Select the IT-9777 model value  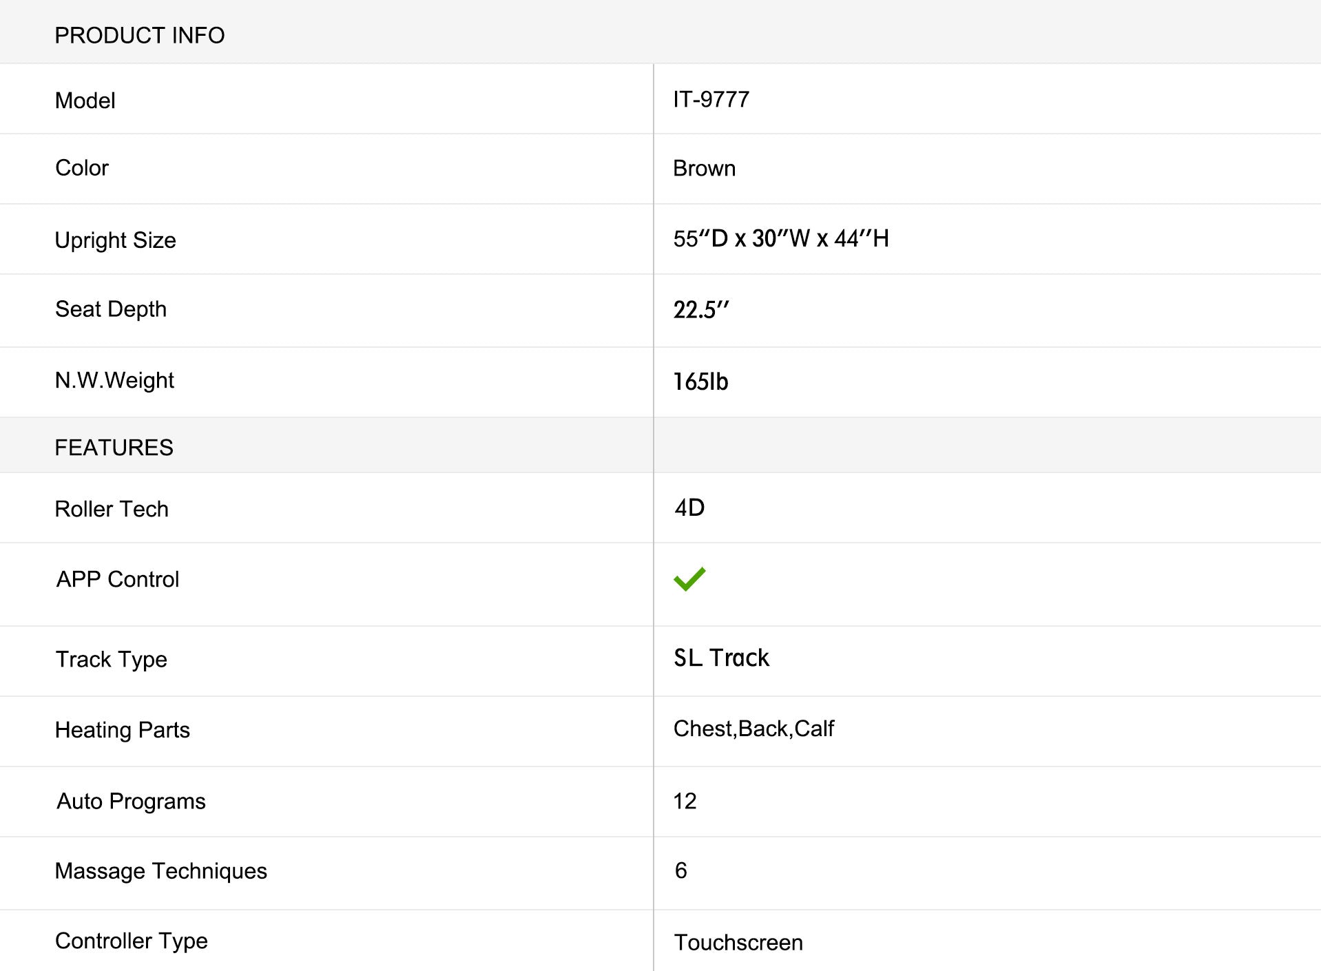711,99
